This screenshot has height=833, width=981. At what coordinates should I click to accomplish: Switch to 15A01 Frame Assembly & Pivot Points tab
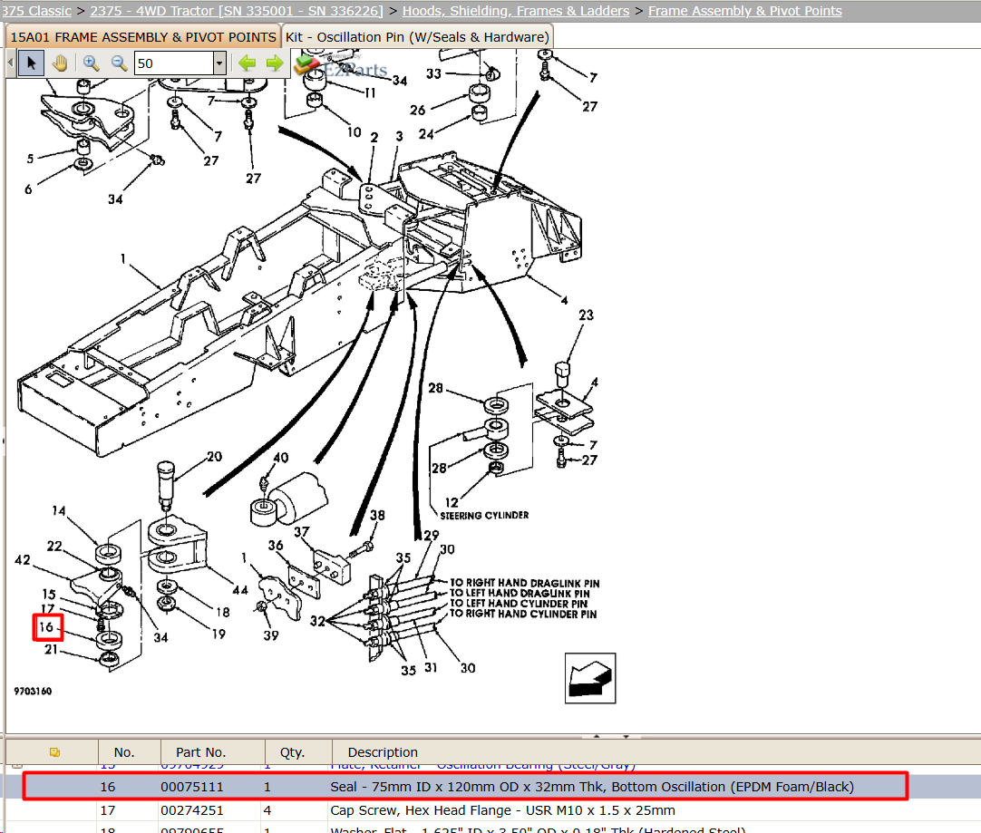[x=143, y=37]
